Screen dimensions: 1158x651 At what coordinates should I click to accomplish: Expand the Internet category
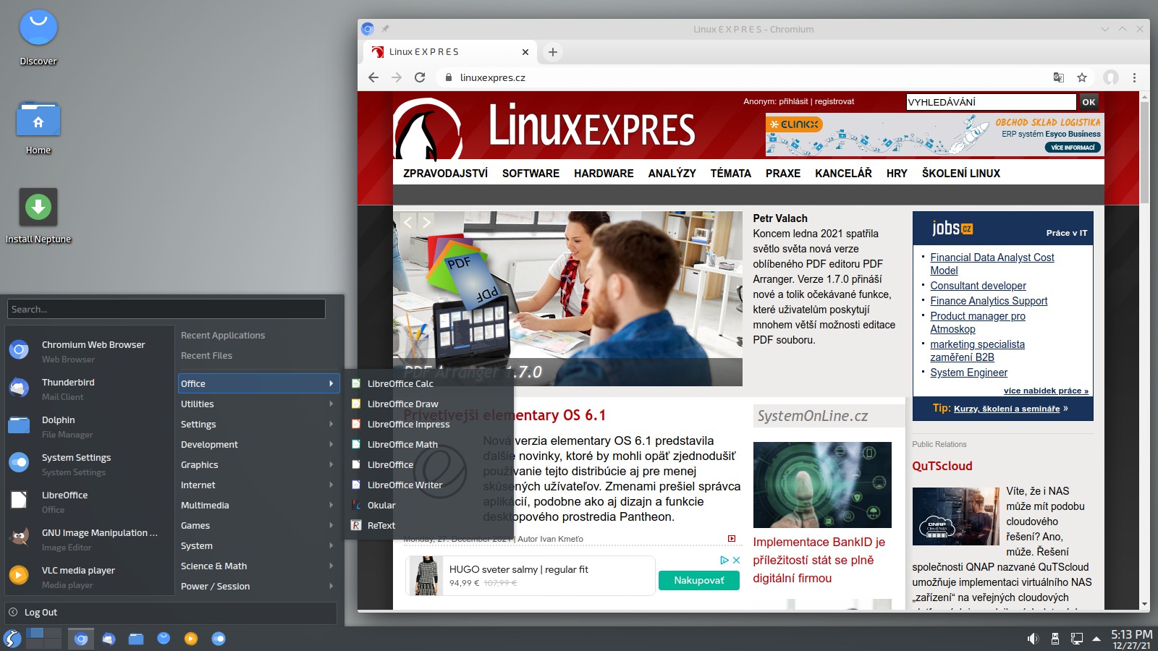(x=258, y=485)
